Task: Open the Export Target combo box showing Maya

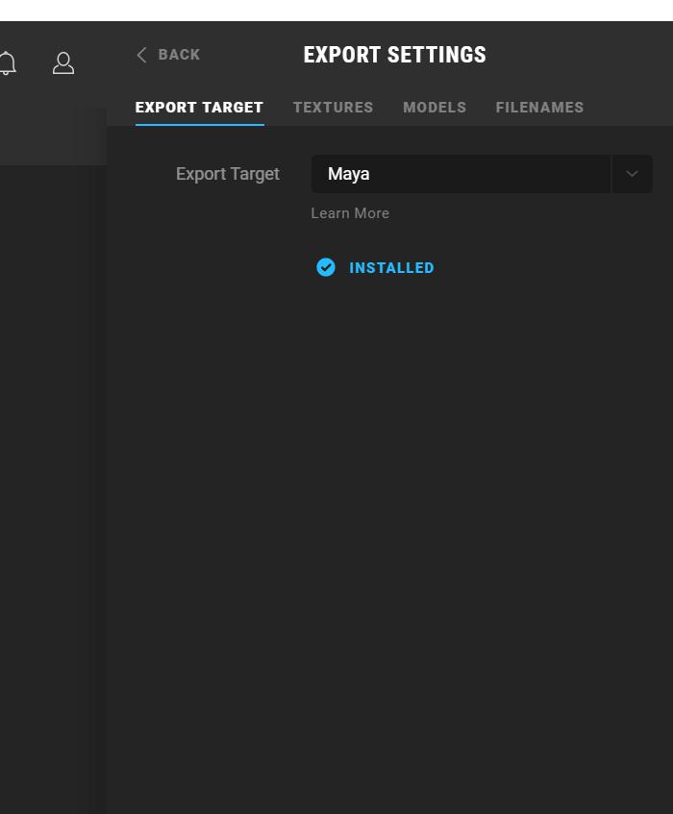Action: pyautogui.click(x=482, y=174)
